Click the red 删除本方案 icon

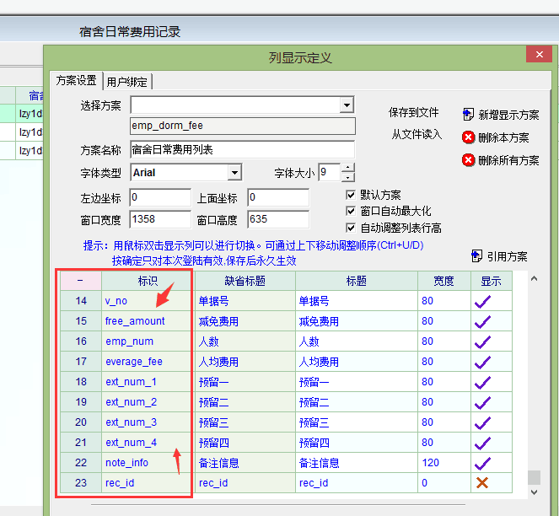pos(469,137)
